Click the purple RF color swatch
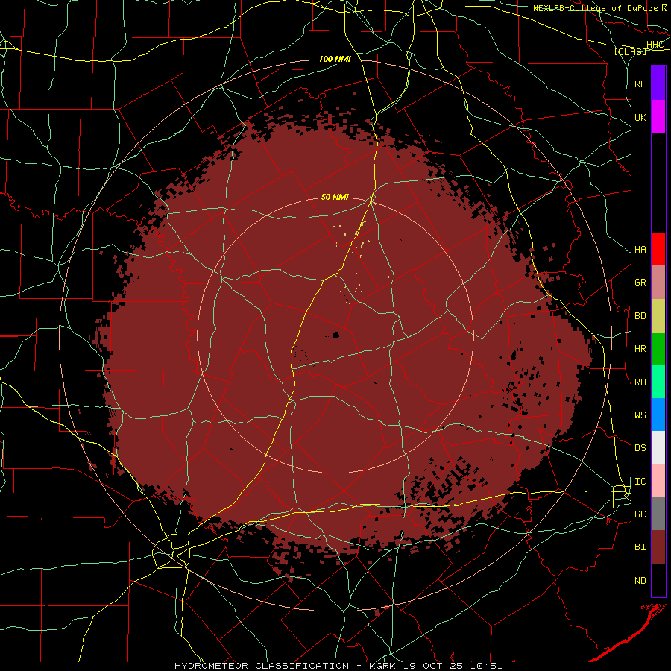Screen dimensions: 671x671 pos(658,84)
